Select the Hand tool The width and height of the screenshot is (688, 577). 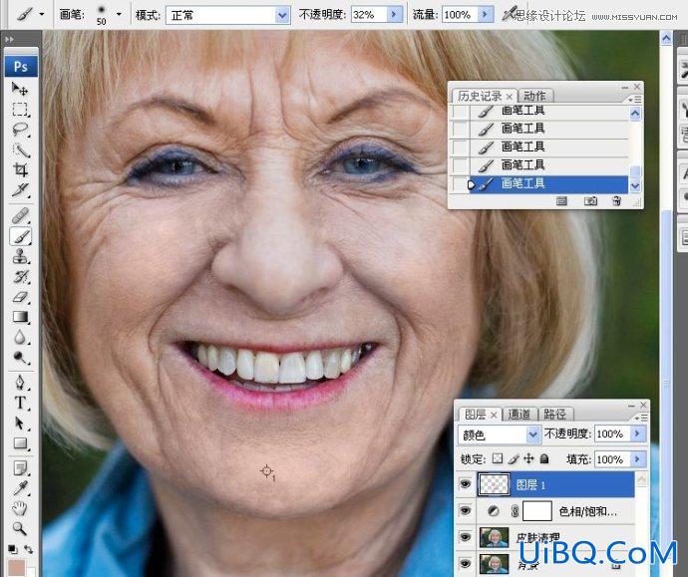(x=20, y=508)
